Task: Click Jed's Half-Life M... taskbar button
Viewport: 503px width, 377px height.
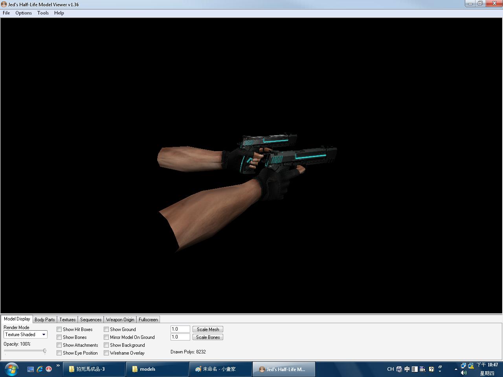Action: [284, 369]
